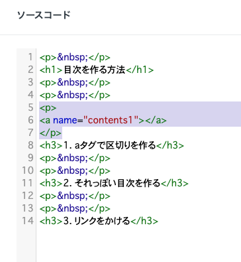Click the closing </p> tag on line 7
This screenshot has height=262, width=241.
tap(50, 133)
